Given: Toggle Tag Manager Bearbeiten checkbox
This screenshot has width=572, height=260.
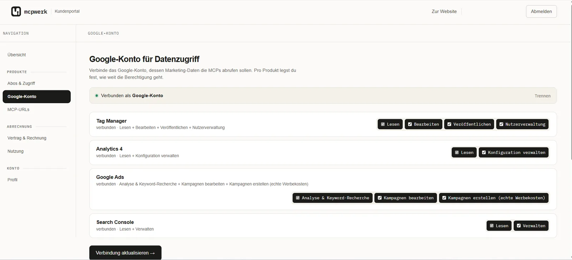Looking at the screenshot, I should click(410, 124).
